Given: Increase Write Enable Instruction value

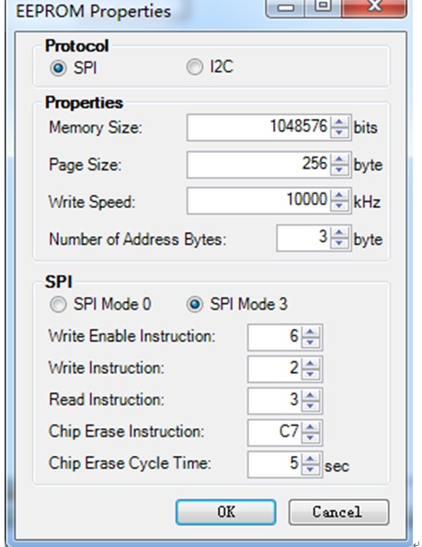Looking at the screenshot, I should [x=311, y=332].
